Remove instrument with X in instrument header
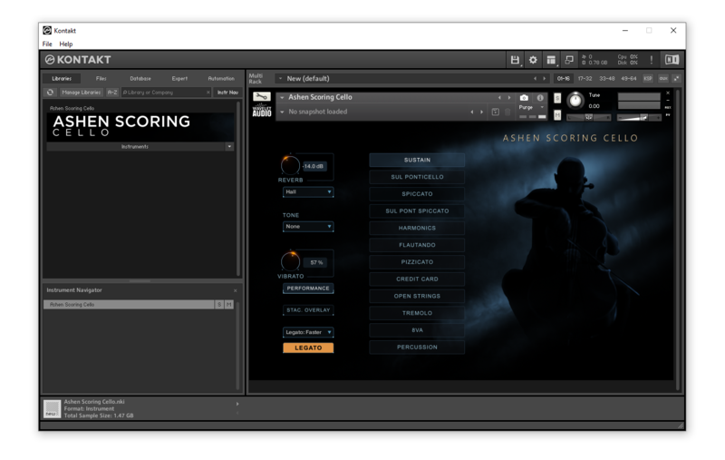 click(668, 93)
